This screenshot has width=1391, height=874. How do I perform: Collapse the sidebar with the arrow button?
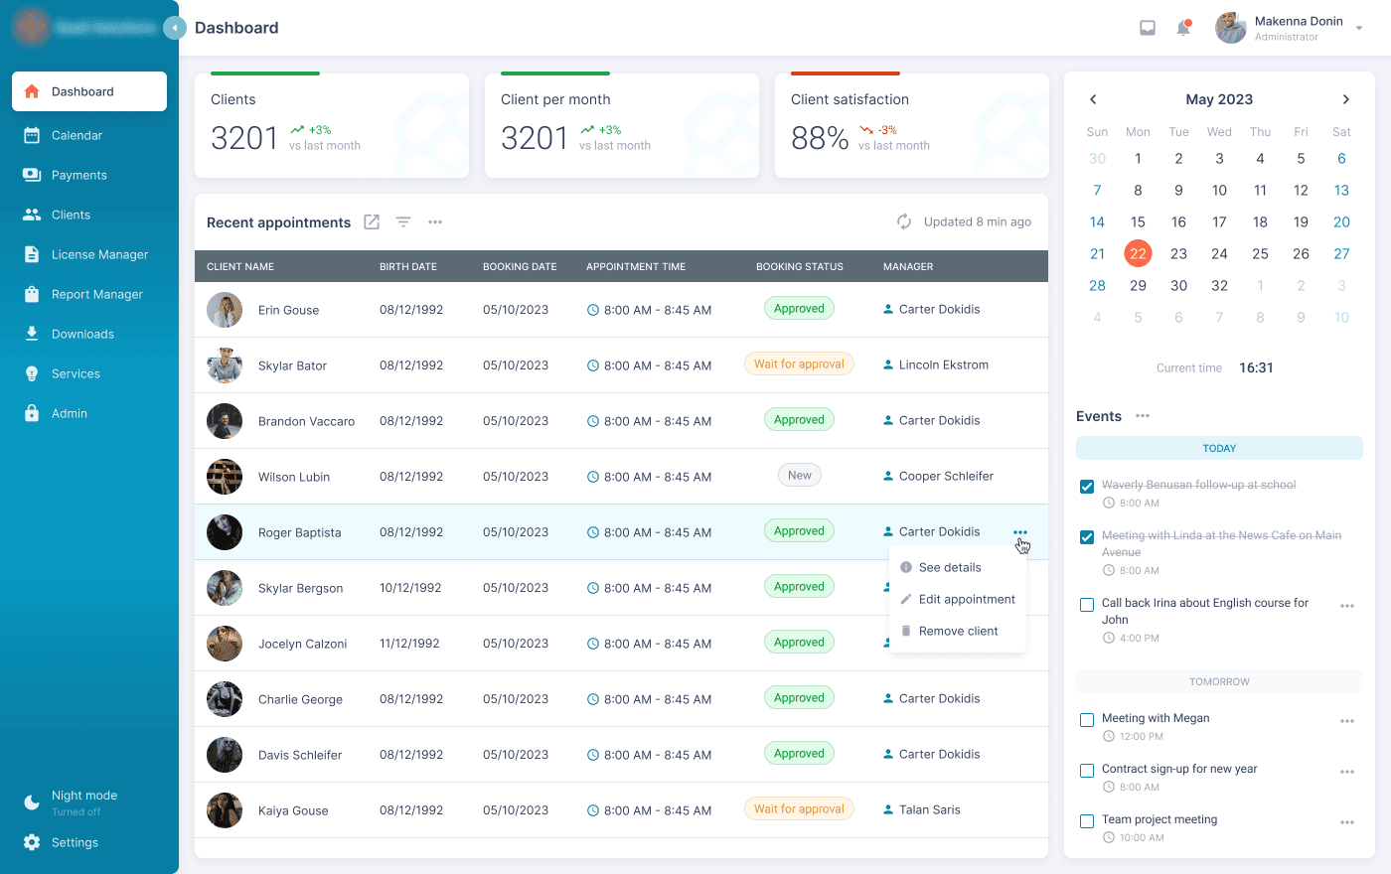(x=175, y=28)
